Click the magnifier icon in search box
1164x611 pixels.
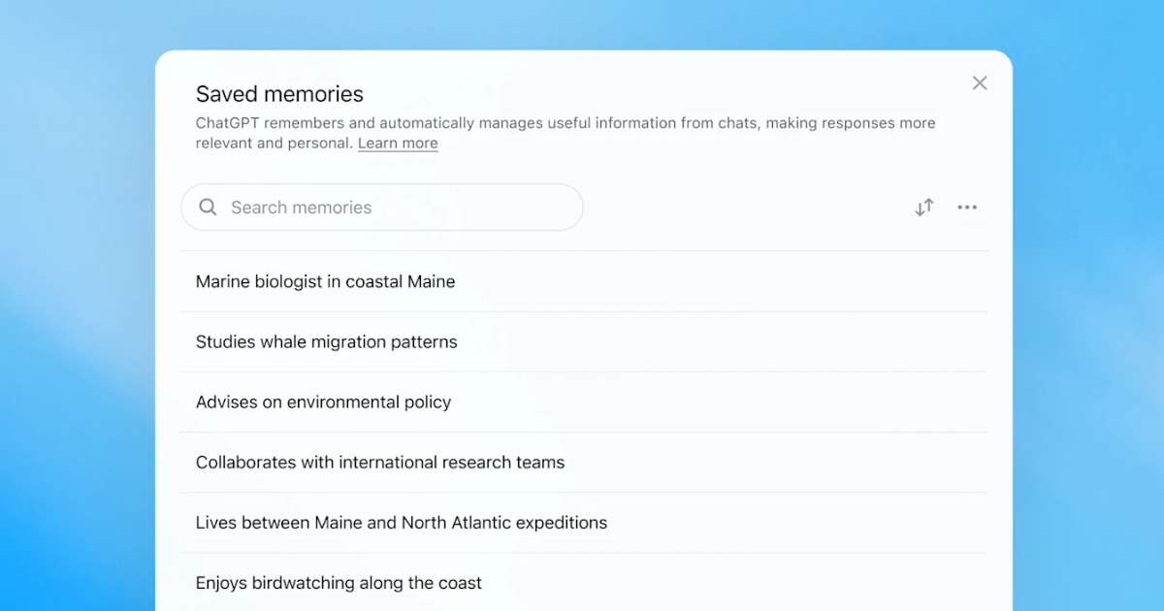tap(208, 208)
